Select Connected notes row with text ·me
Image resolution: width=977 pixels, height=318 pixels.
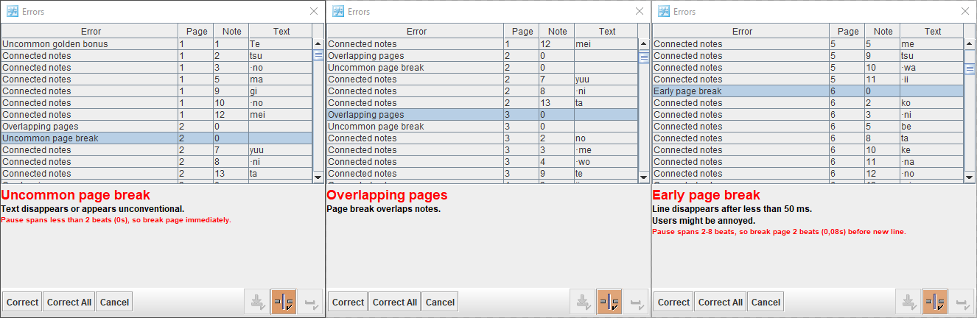click(483, 150)
